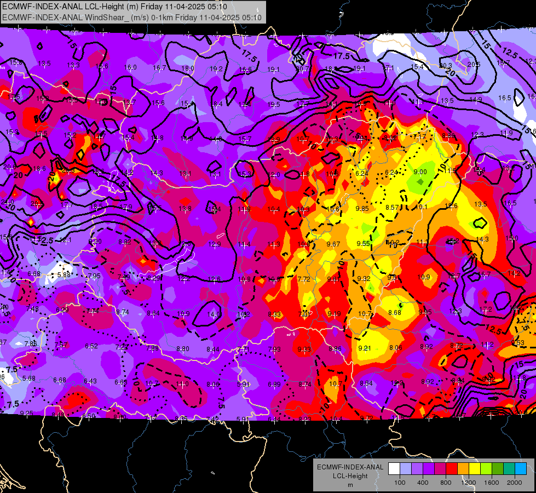
Task: Click the LCL-Height (m) header line
Action: (114, 7)
